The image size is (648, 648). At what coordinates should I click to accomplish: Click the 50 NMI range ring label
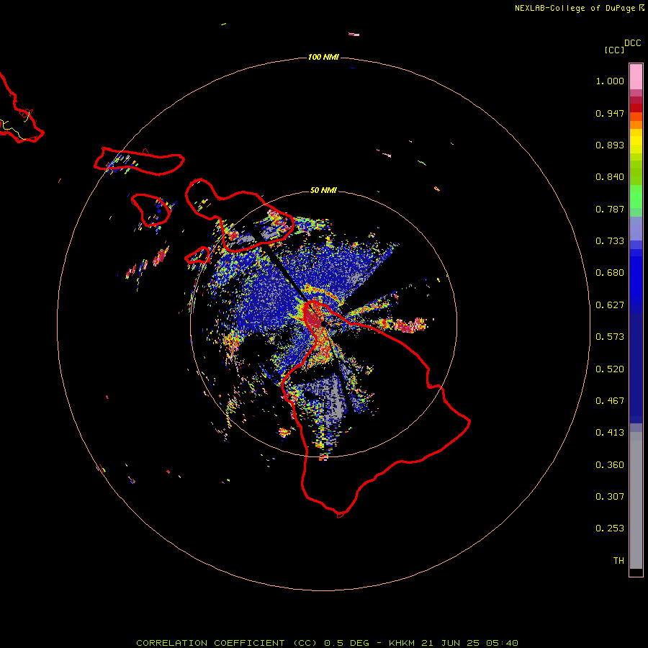click(x=323, y=190)
